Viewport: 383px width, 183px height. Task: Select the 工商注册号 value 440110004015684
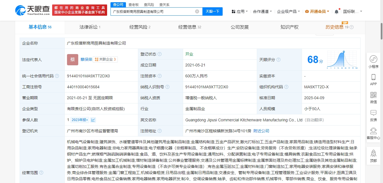click(x=83, y=87)
